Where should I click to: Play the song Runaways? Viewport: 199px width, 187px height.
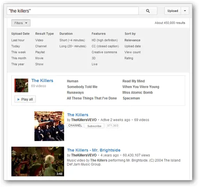pyautogui.click(x=75, y=93)
